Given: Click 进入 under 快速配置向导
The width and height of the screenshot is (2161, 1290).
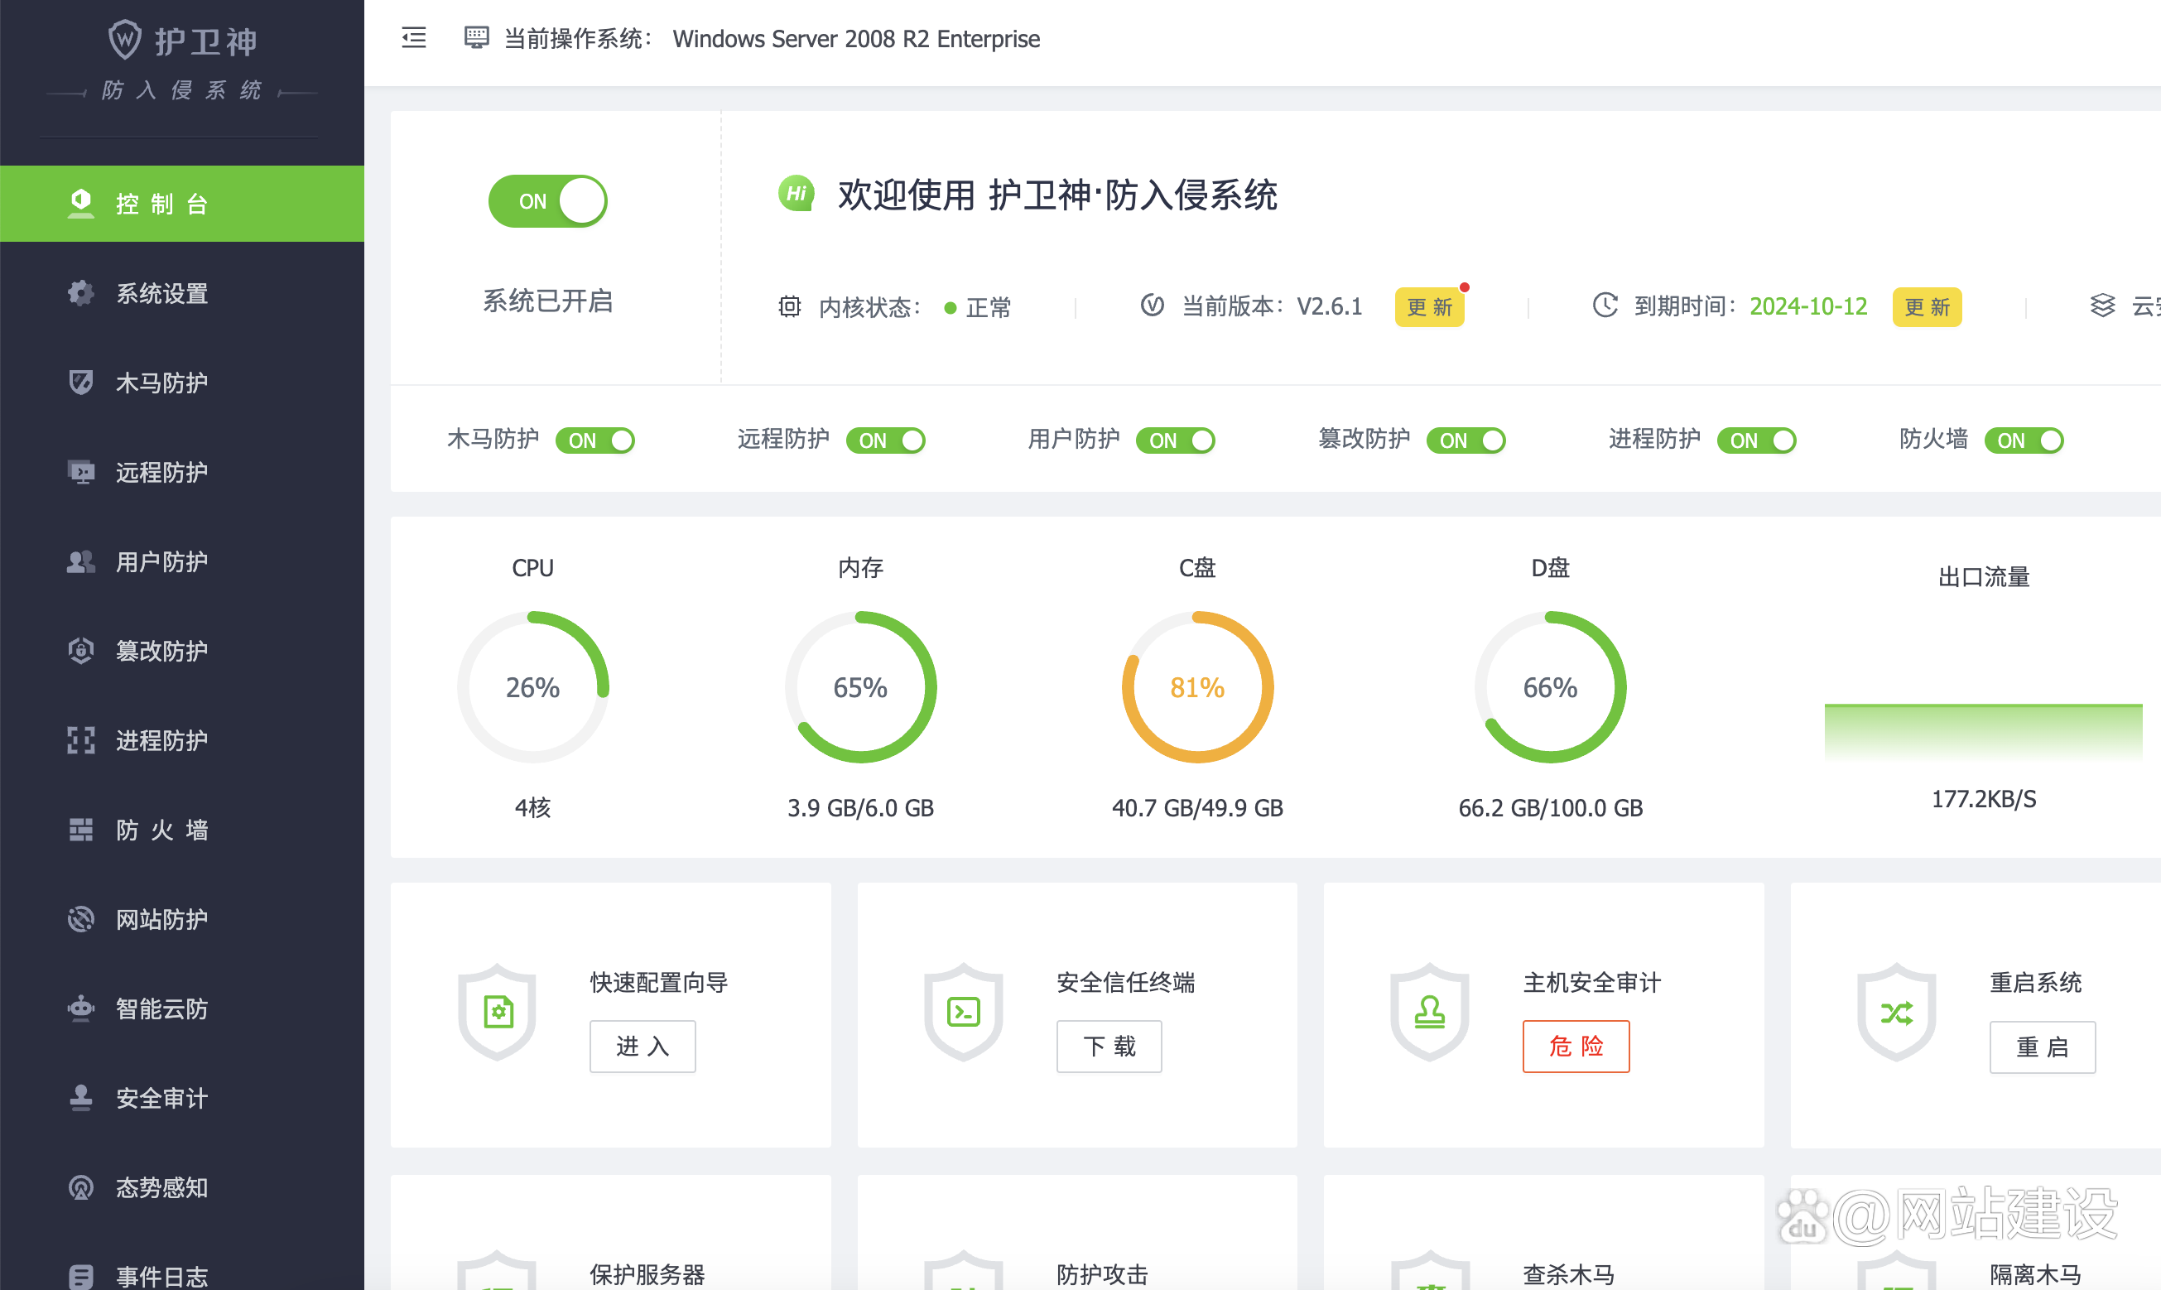Looking at the screenshot, I should (643, 1046).
